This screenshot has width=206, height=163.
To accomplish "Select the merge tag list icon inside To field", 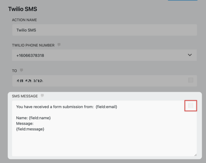I will coord(191,80).
